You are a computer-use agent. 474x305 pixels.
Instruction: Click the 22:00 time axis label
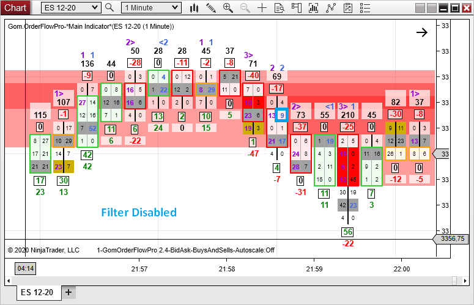click(402, 269)
